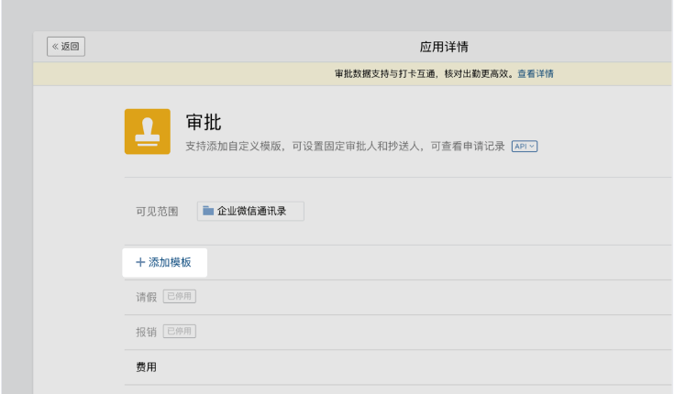675x394 pixels.
Task: Open the 报销 template row
Action: tap(398, 332)
